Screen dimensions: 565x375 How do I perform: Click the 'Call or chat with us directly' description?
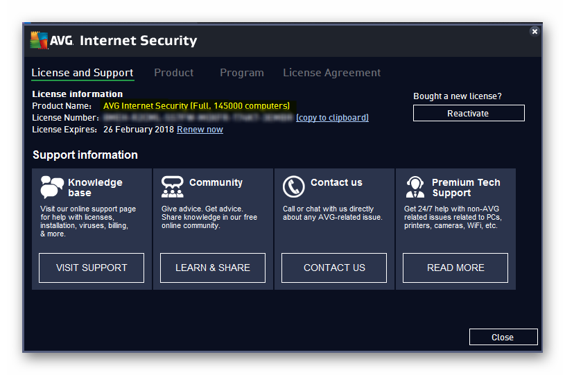click(333, 213)
